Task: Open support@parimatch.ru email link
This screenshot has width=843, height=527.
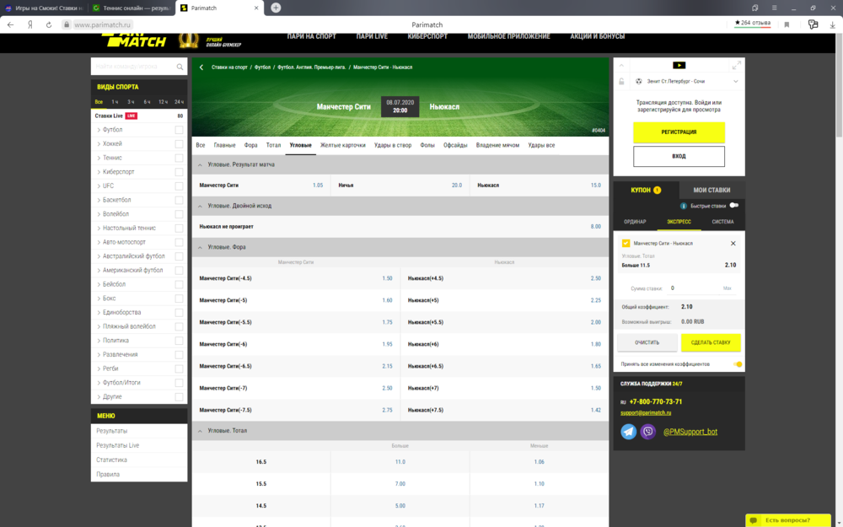Action: 645,413
